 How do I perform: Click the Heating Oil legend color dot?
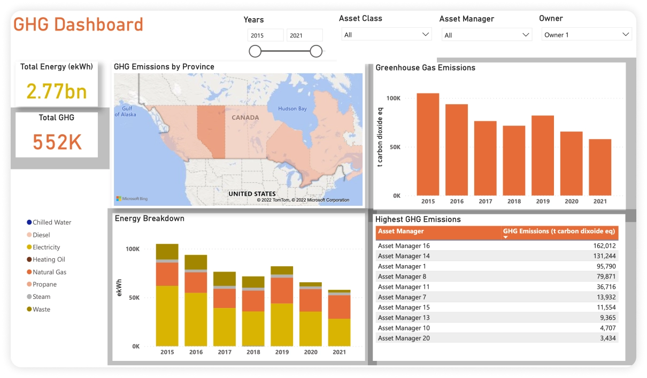29,259
